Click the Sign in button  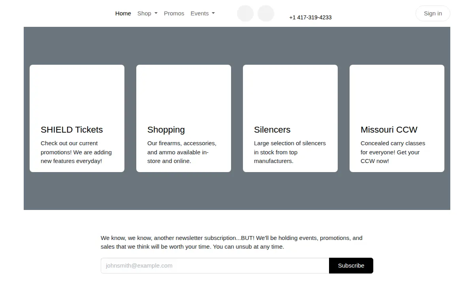coord(433,13)
